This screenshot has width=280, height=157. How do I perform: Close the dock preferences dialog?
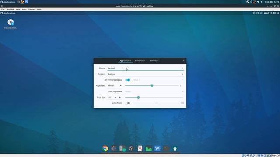(x=184, y=61)
